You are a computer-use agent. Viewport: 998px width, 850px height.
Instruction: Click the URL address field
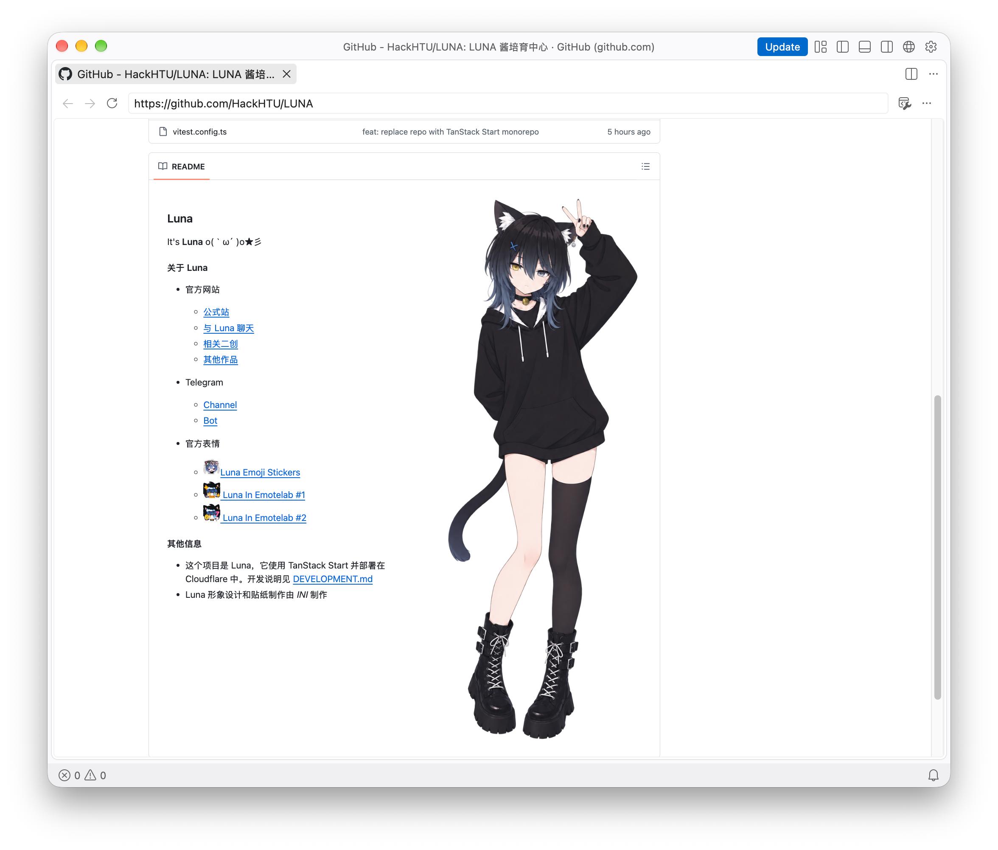coord(507,104)
